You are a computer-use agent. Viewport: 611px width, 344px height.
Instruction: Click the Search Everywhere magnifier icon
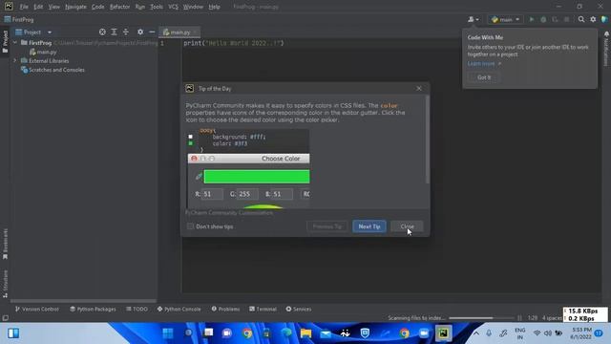pyautogui.click(x=581, y=19)
